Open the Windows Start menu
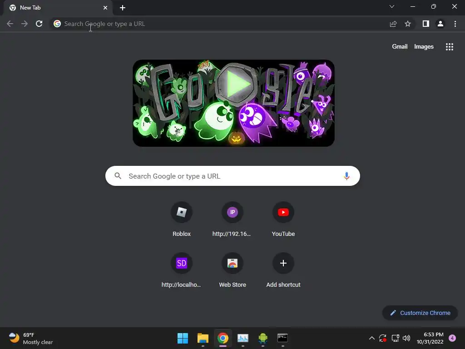The image size is (465, 349). [x=183, y=338]
